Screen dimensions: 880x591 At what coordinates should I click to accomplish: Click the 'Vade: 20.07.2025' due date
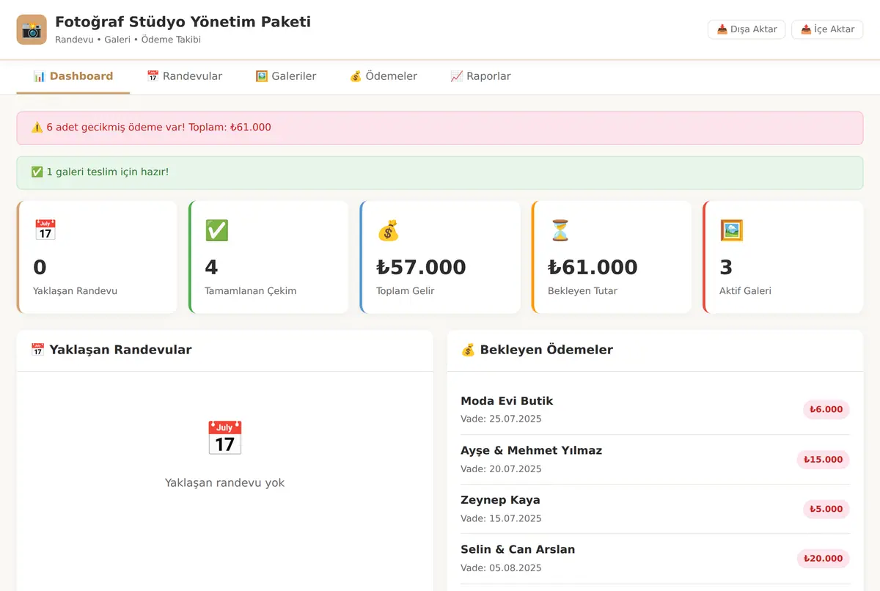[x=501, y=469]
